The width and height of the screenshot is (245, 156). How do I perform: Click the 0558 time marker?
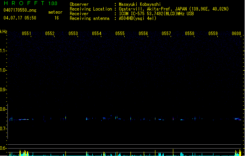pyautogui.click(x=190, y=34)
